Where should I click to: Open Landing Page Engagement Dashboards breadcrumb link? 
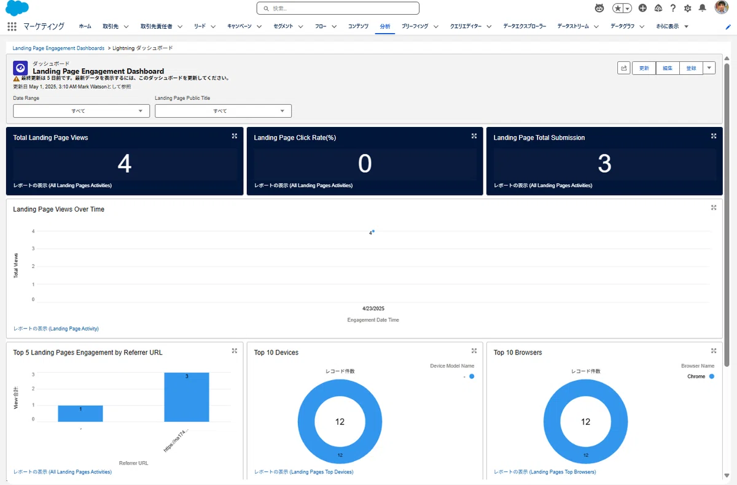[x=58, y=48]
